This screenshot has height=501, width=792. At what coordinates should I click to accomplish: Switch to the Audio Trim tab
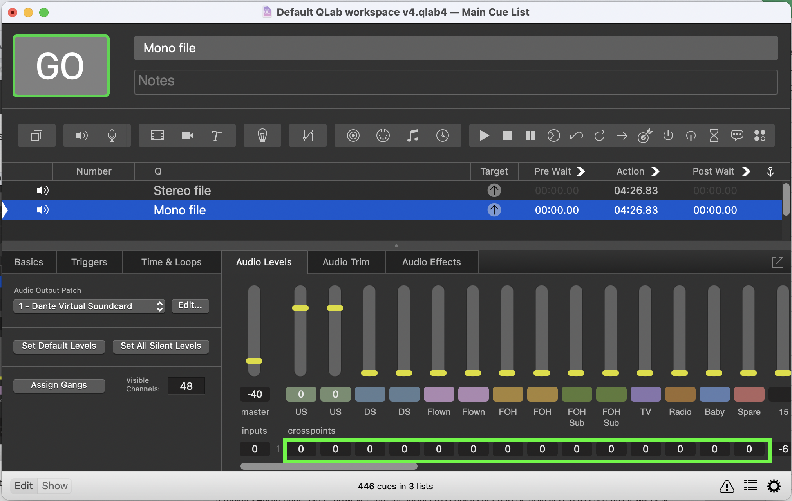[346, 262]
